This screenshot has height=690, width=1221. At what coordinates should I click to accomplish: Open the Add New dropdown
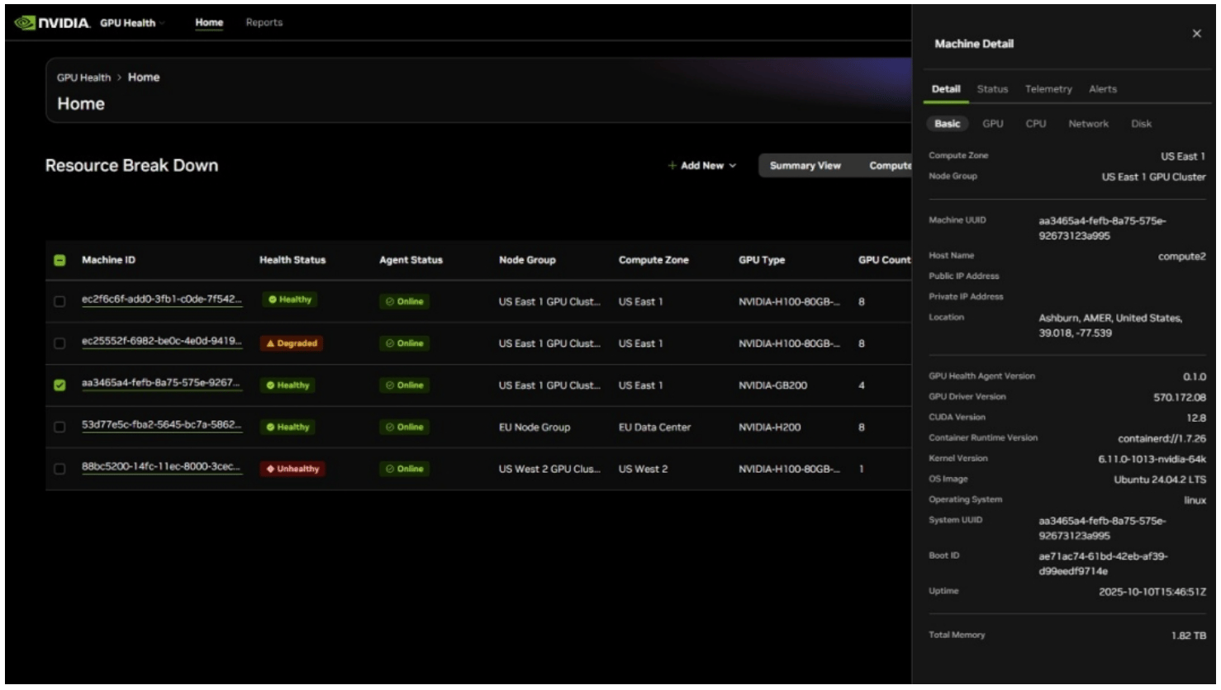coord(702,166)
